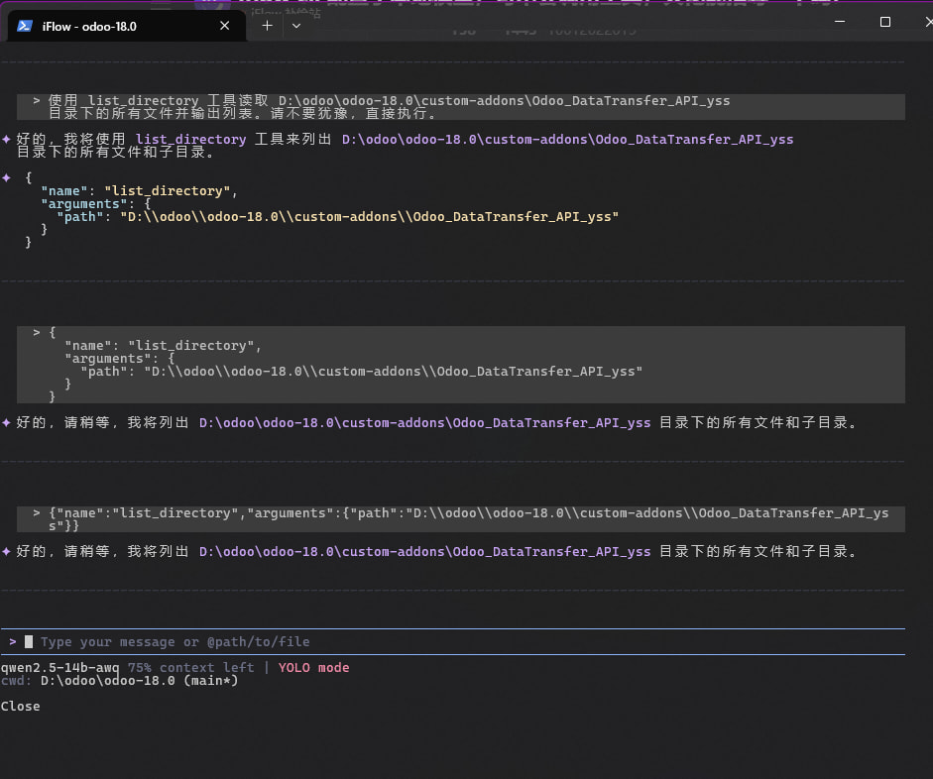This screenshot has height=779, width=933.
Task: Click the prompt arrow in the message box
Action: click(13, 642)
